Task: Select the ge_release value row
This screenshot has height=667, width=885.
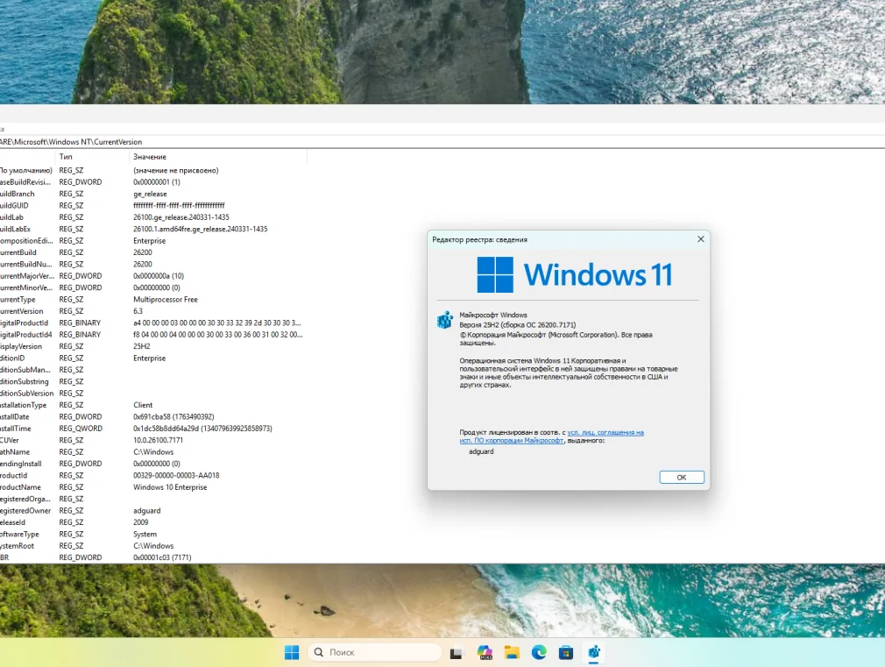Action: coord(150,194)
